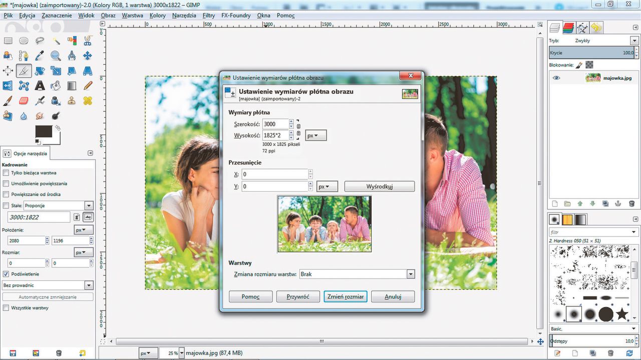Toggle visibility eye of majowka.jpg layer

click(556, 78)
